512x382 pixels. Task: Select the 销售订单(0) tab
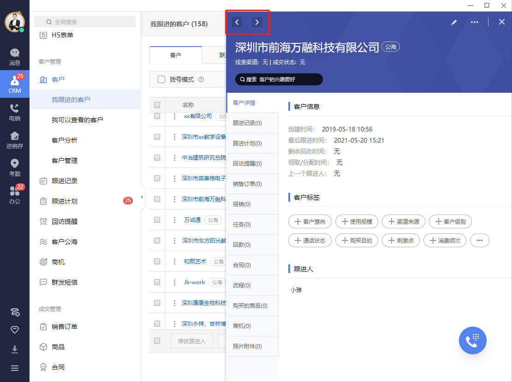click(247, 184)
